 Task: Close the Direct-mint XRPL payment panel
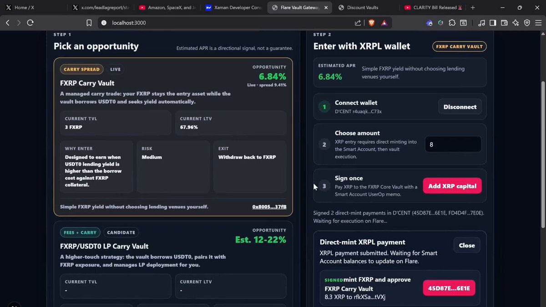point(467,245)
